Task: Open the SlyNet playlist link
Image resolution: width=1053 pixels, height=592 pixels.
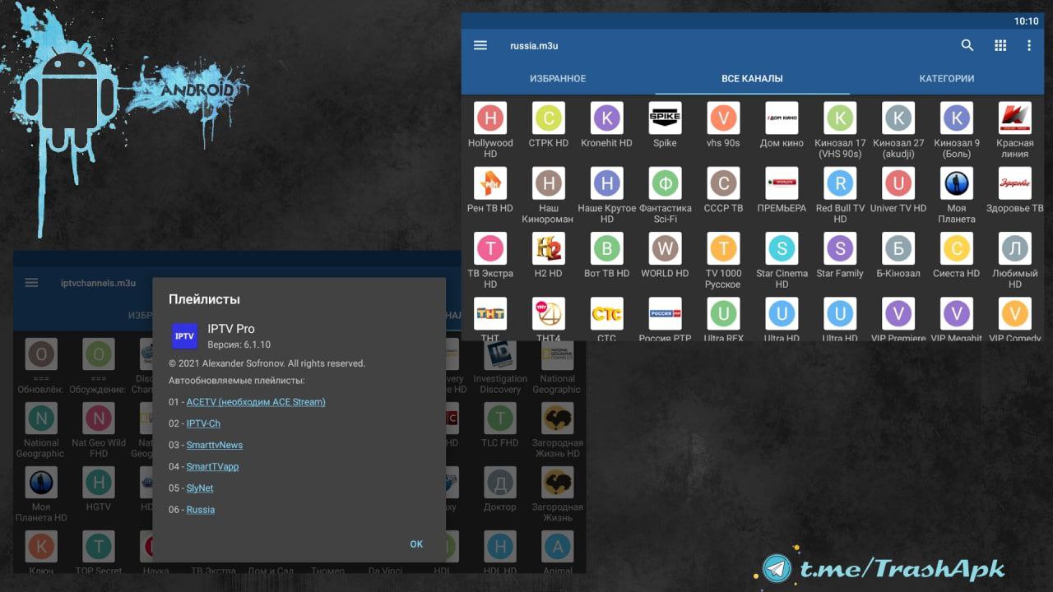Action: click(x=200, y=488)
